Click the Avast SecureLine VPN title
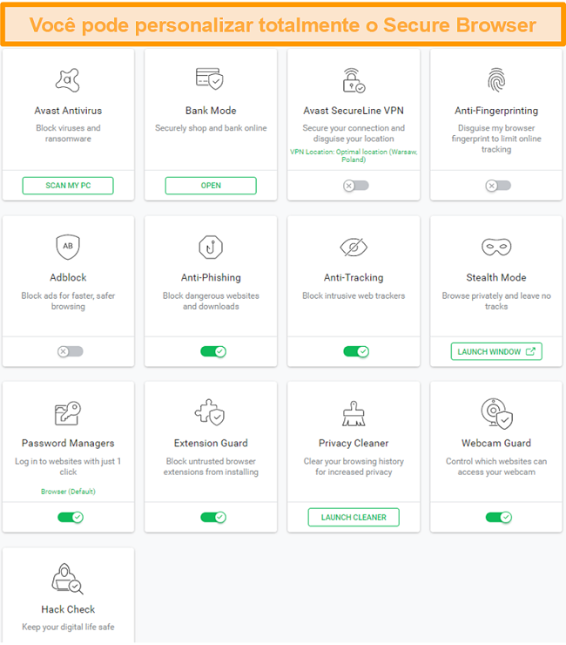 coord(354,111)
